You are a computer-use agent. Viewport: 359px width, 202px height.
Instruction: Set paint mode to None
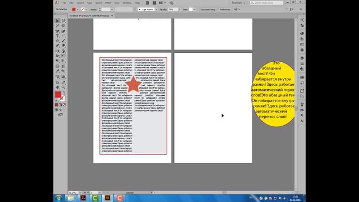click(x=64, y=105)
